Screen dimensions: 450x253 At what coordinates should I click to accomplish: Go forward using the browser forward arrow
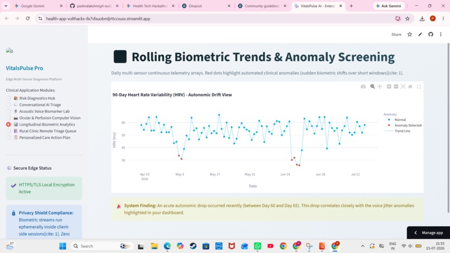[x=17, y=18]
